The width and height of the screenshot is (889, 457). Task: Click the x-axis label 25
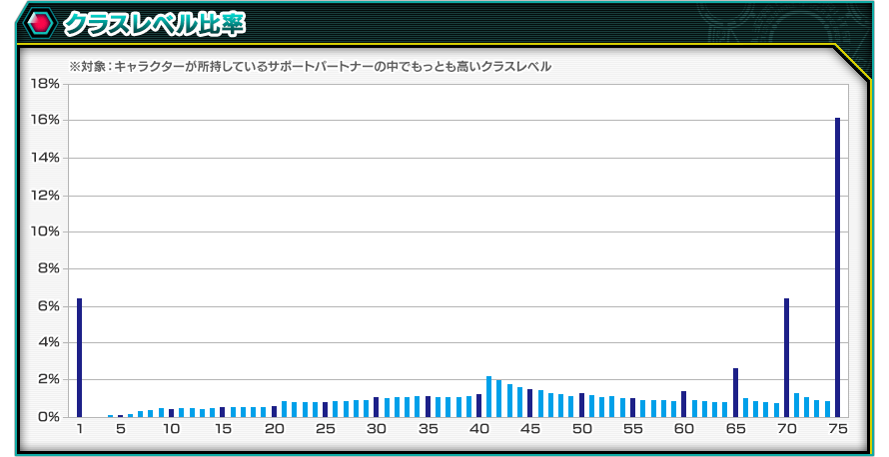pyautogui.click(x=326, y=429)
